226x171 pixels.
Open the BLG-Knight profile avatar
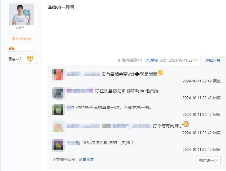point(21,17)
